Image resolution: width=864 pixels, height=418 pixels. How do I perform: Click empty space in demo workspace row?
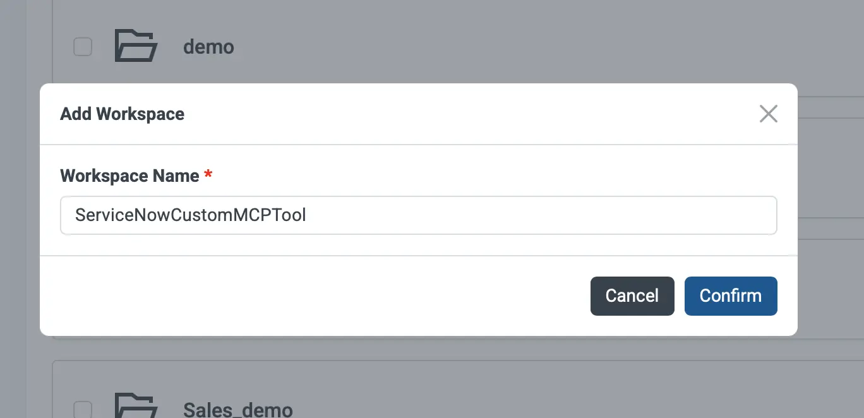click(x=505, y=47)
